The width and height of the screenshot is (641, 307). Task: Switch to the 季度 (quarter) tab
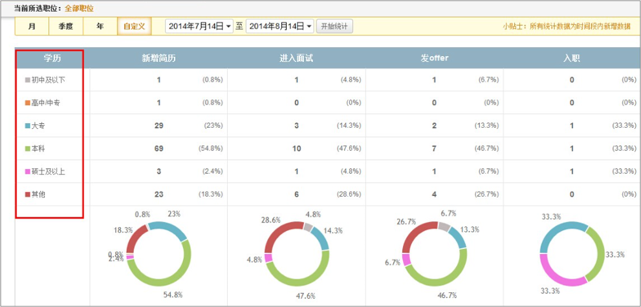click(66, 26)
